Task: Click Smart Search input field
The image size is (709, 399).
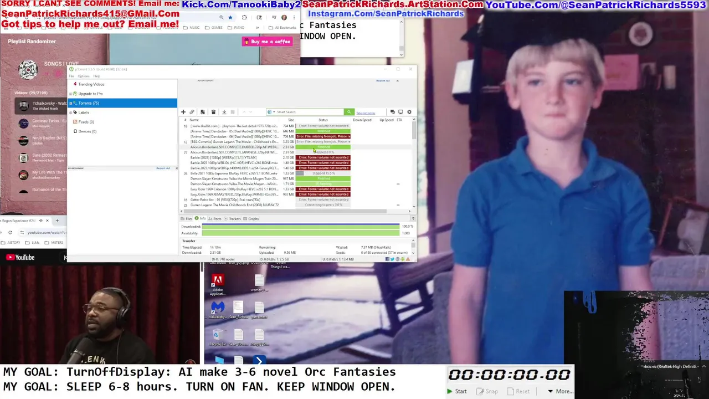Action: click(x=310, y=112)
